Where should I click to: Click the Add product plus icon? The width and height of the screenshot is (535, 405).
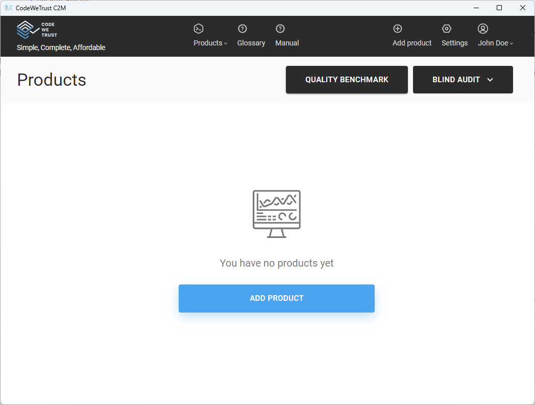398,29
